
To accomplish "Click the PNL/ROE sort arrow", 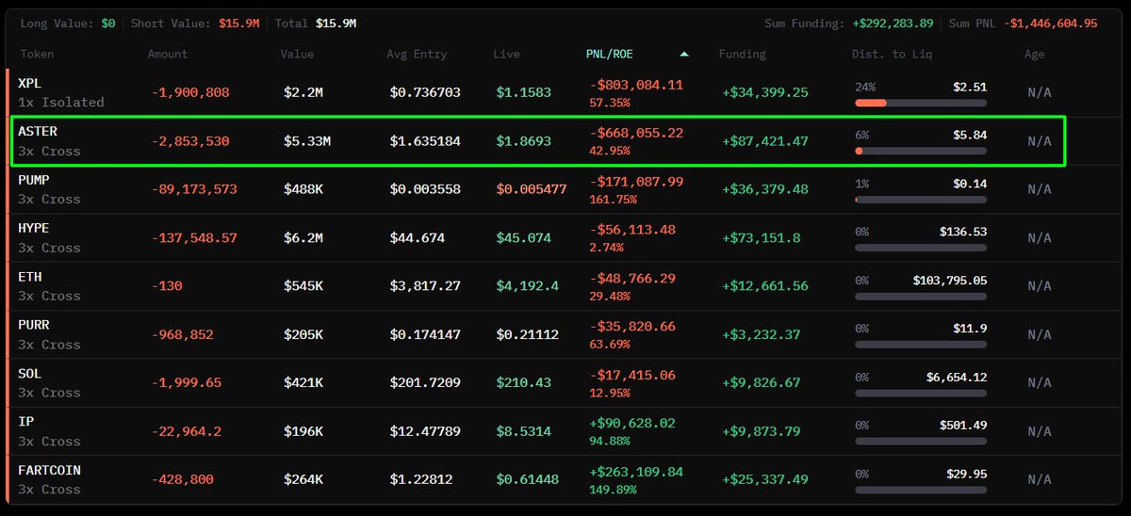I will [684, 55].
